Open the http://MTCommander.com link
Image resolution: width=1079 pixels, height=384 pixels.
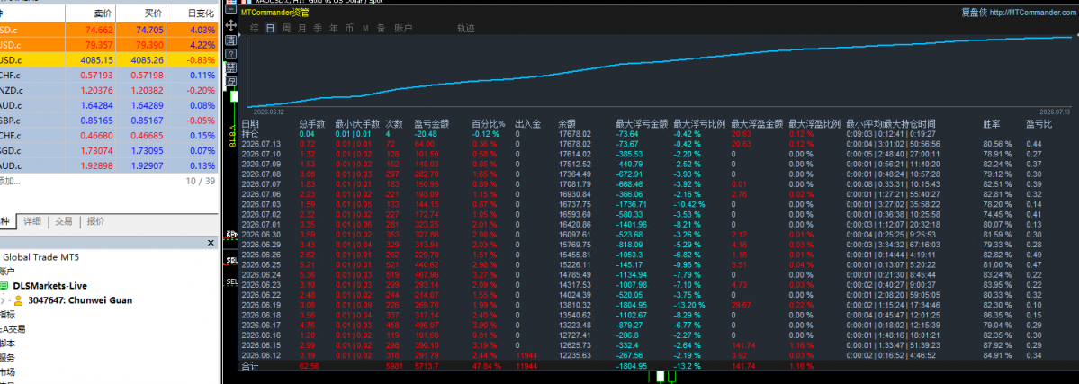[x=1033, y=13]
